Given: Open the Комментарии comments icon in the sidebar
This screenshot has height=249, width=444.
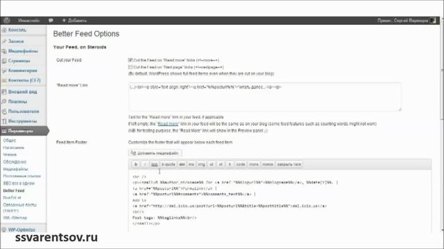Looking at the screenshot, I should click(4, 71).
